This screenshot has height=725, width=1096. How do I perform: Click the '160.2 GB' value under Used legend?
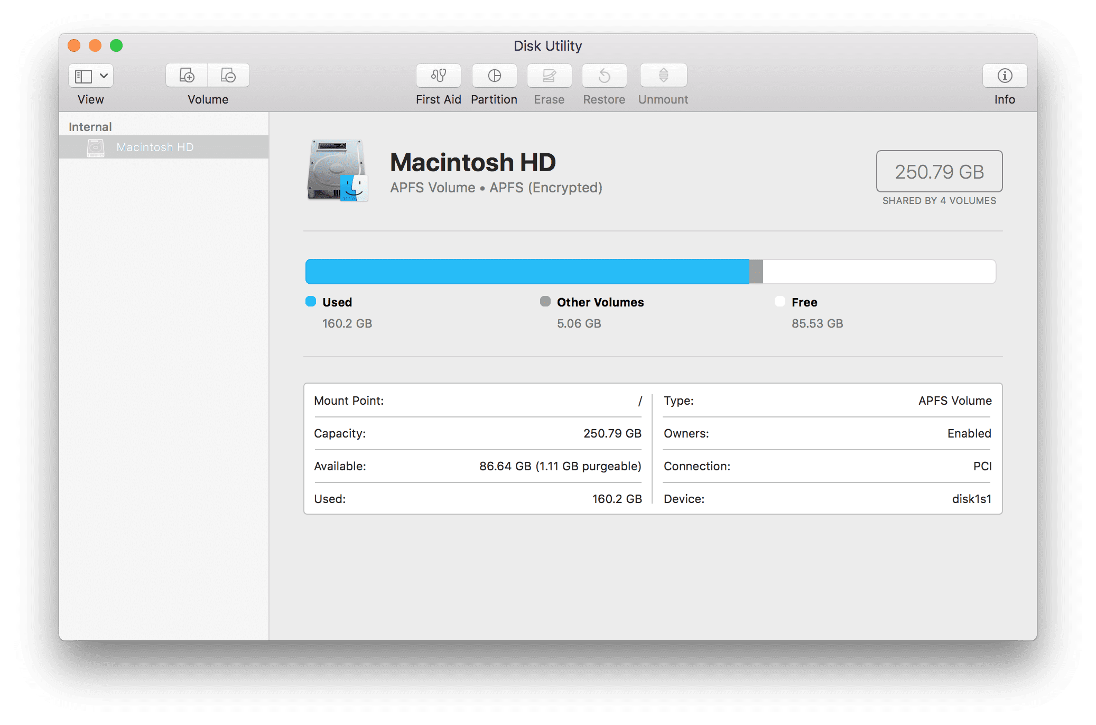coord(347,323)
